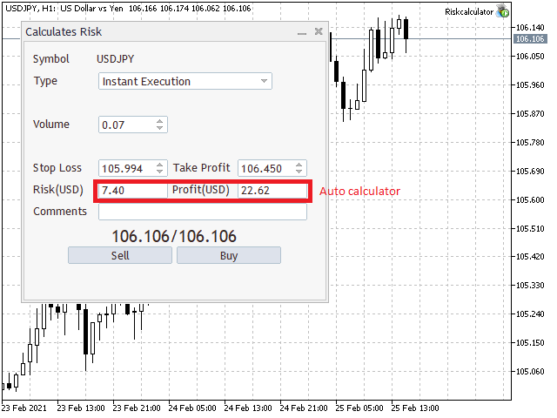Click the 24 Feb 13:00 time axis label
This screenshot has height=418, width=557.
[x=248, y=408]
